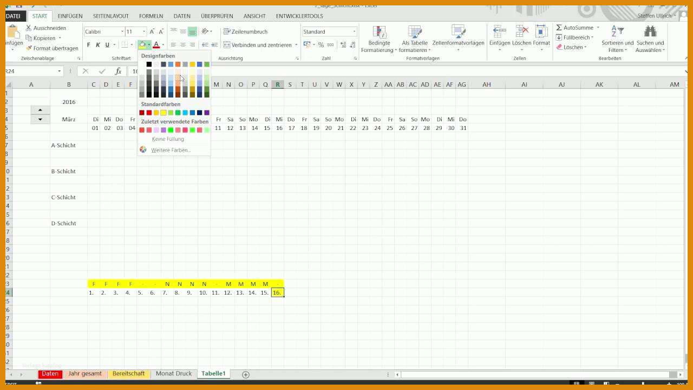Viewport: 693px width, 390px height.
Task: Decrease font size with smaller A icon
Action: [x=162, y=31]
